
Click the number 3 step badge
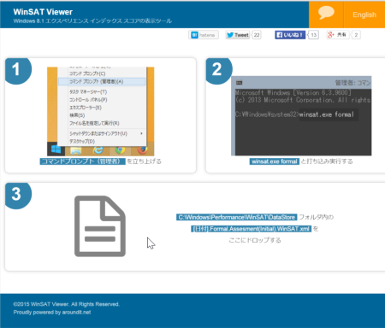[x=18, y=195]
